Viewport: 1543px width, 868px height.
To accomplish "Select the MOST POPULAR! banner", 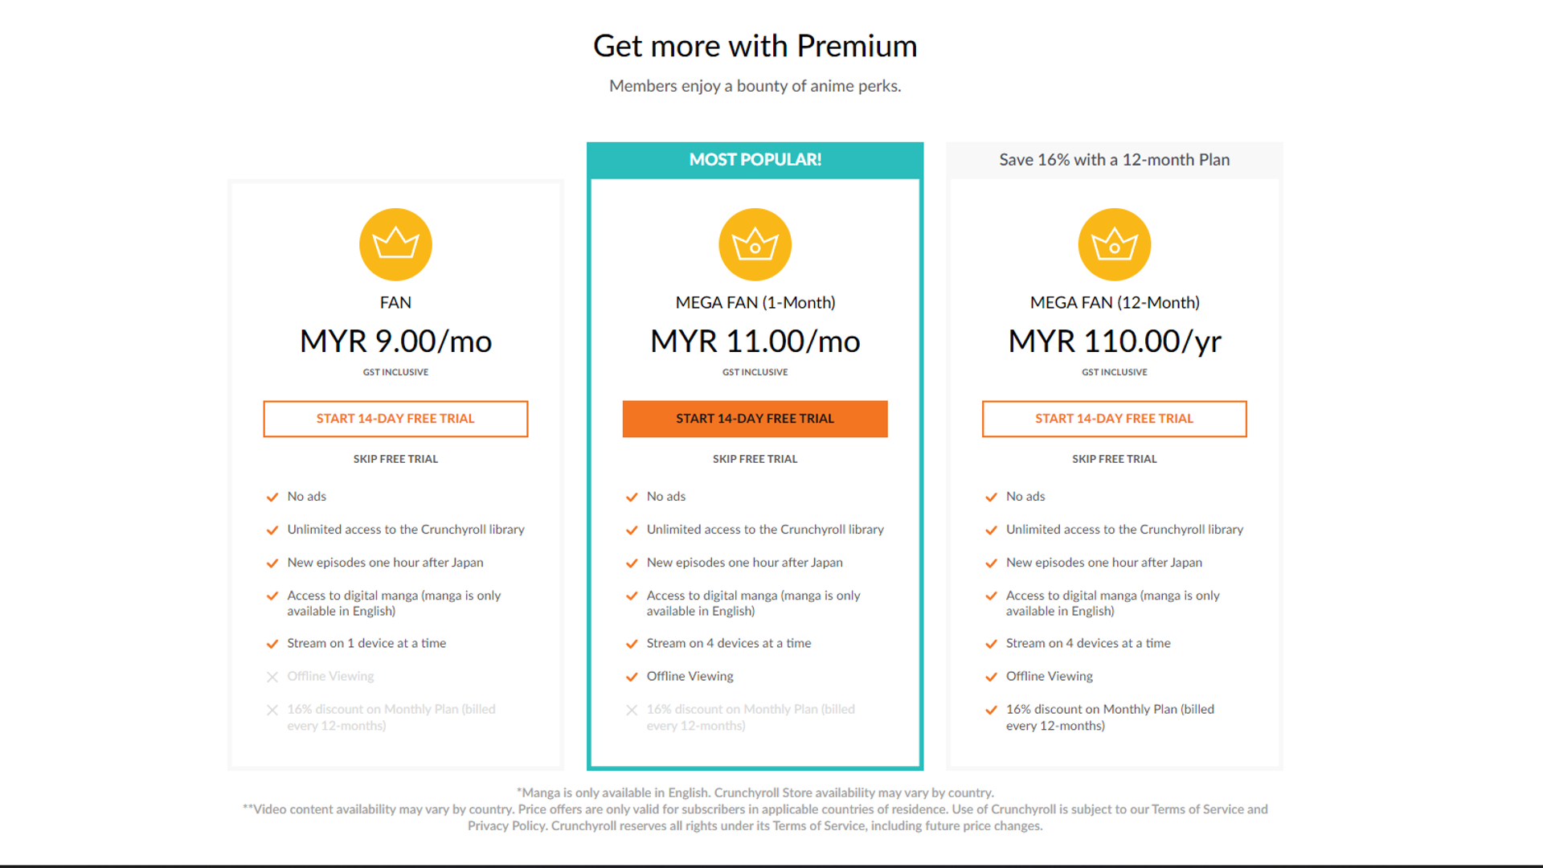I will pos(755,160).
